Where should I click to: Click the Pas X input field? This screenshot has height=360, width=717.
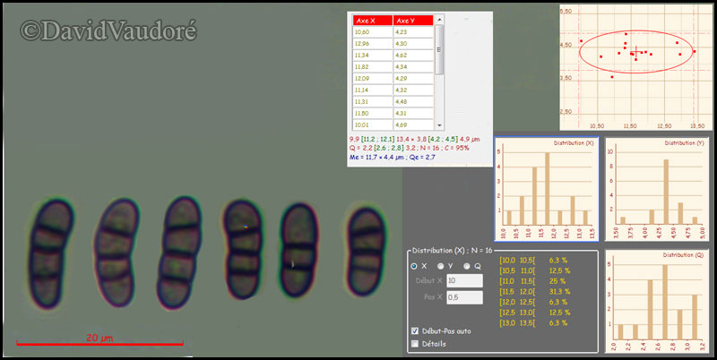[464, 296]
